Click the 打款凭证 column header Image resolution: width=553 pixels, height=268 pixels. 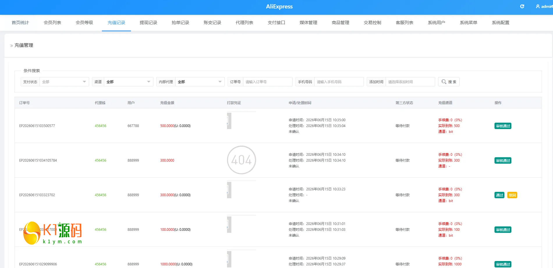click(234, 103)
